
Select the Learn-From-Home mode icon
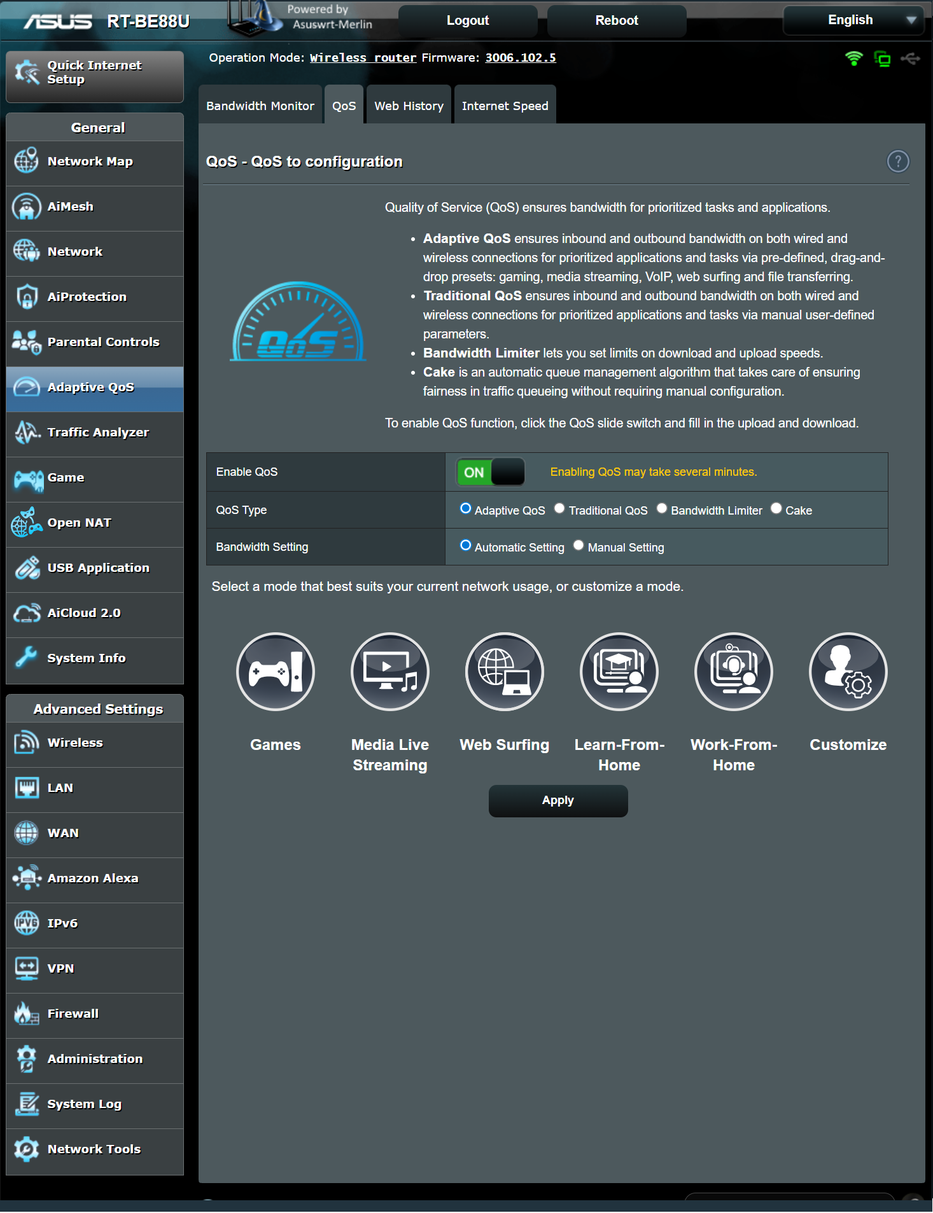[x=619, y=671]
